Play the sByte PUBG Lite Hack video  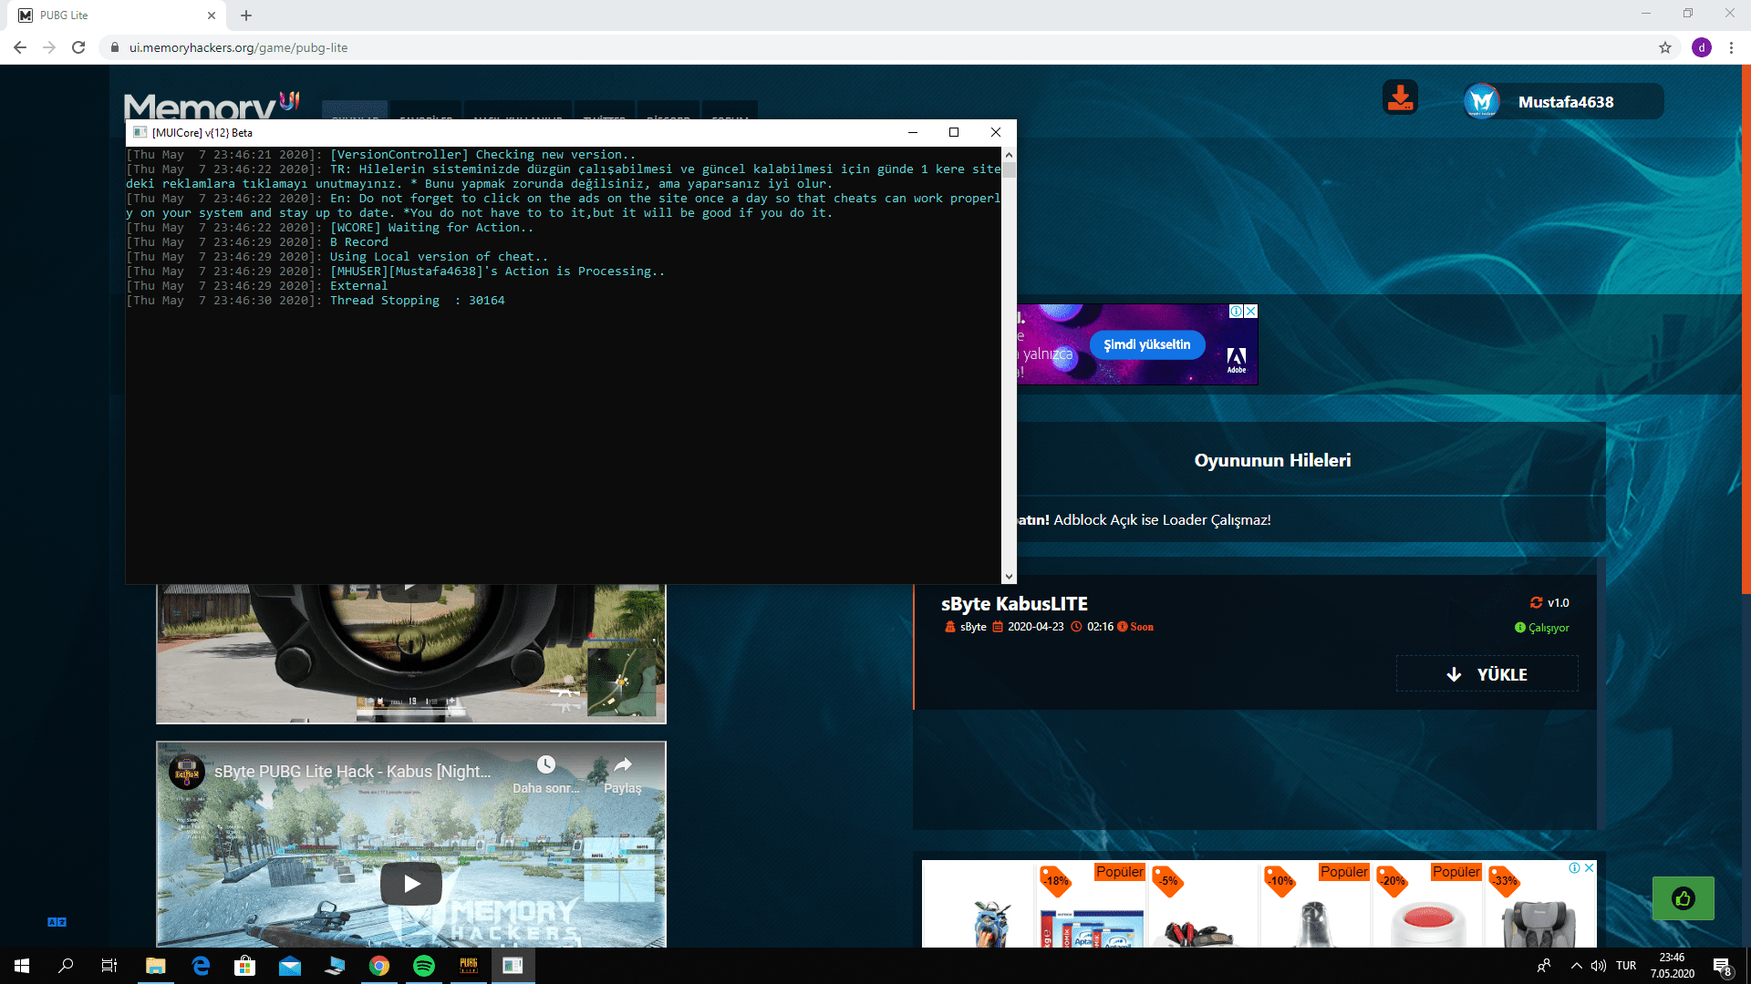411,883
